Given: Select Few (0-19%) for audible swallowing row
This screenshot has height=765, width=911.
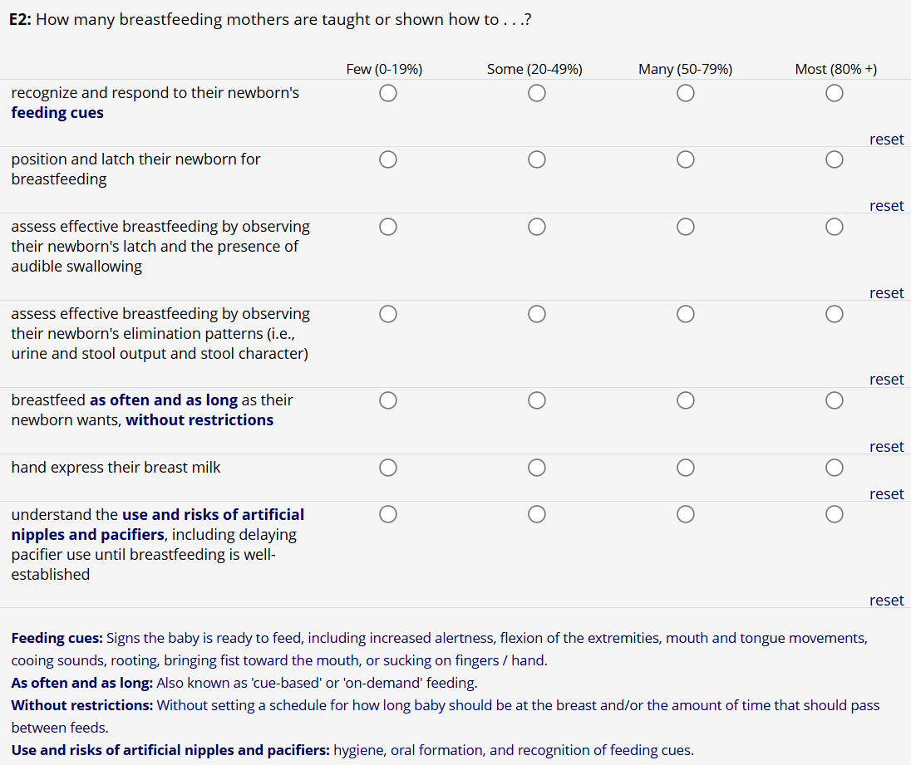Looking at the screenshot, I should (x=387, y=227).
